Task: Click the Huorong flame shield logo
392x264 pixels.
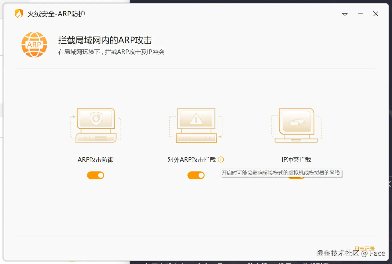Action: 19,13
